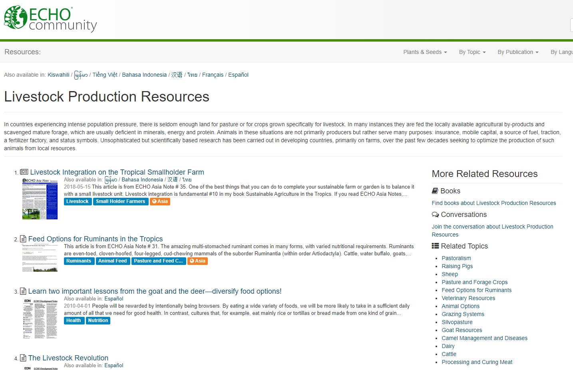Viewport: 573px width, 370px height.
Task: Click the Related Topics list icon
Action: 435,246
